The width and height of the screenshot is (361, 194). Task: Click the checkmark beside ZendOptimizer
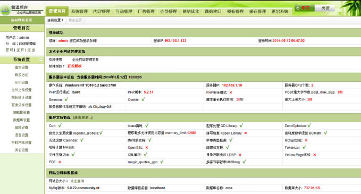click(x=309, y=125)
